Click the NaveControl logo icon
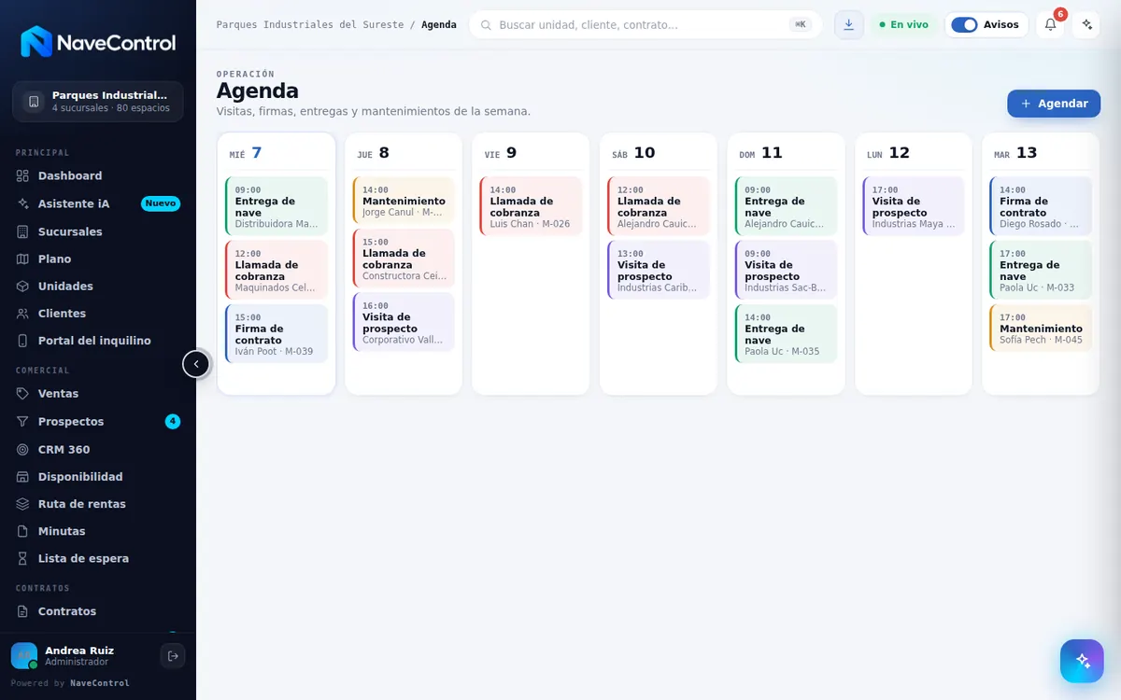Viewport: 1121px width, 700px height. 35,42
